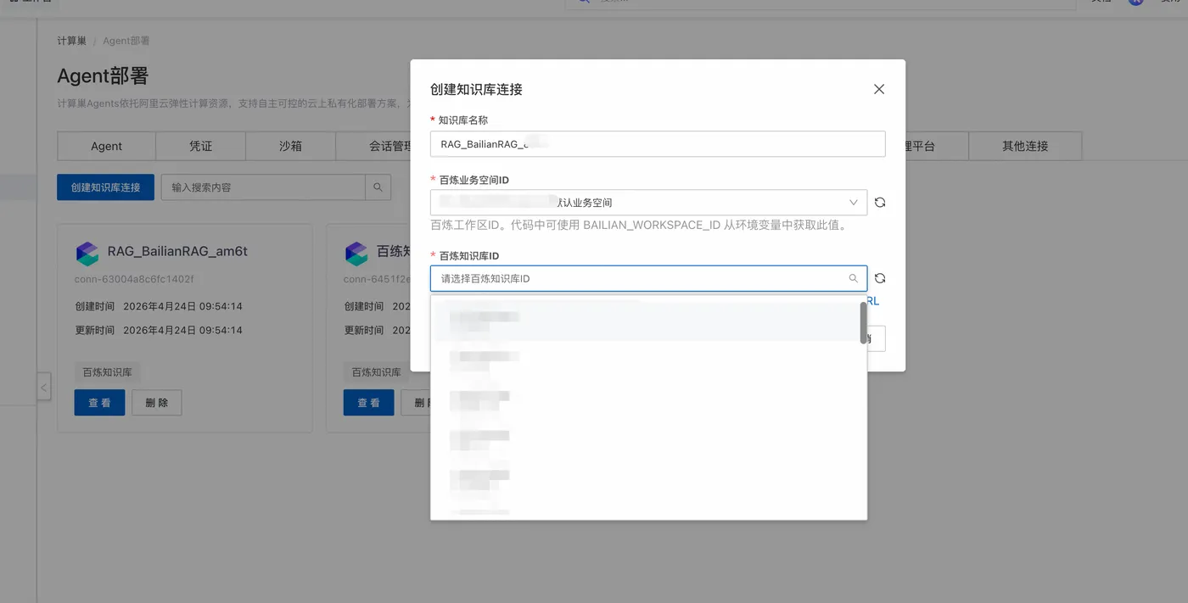Click the Agent部署 page heading
The width and height of the screenshot is (1188, 603).
coord(103,75)
